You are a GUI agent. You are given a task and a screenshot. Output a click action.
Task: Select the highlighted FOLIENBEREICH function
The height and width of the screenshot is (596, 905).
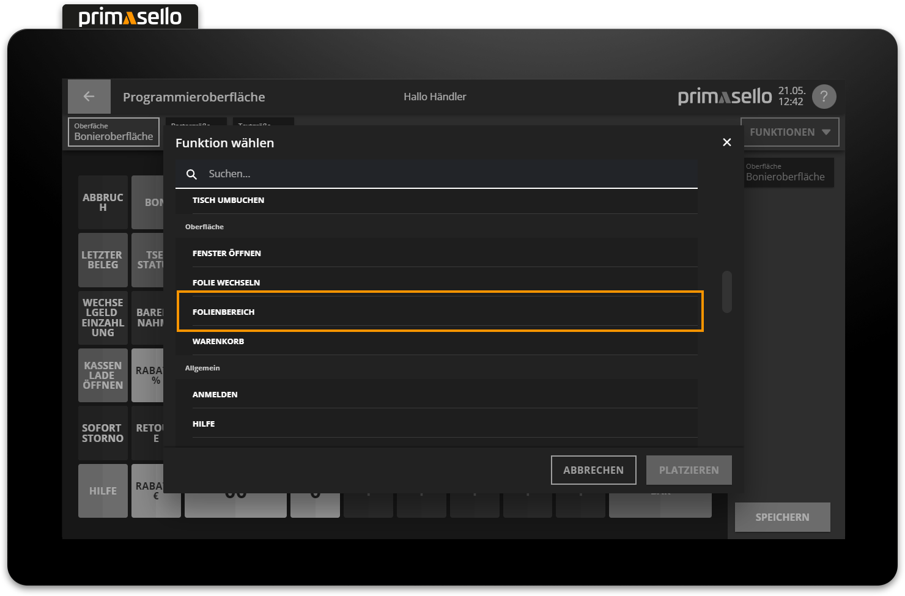pos(439,311)
